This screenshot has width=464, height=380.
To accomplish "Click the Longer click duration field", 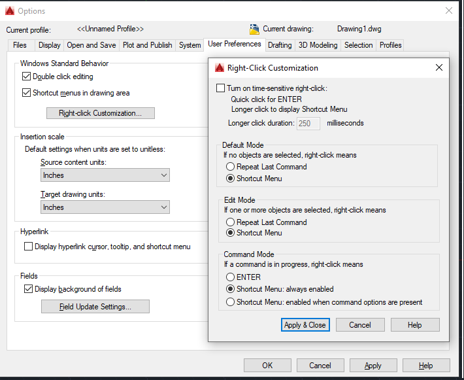I will 308,123.
